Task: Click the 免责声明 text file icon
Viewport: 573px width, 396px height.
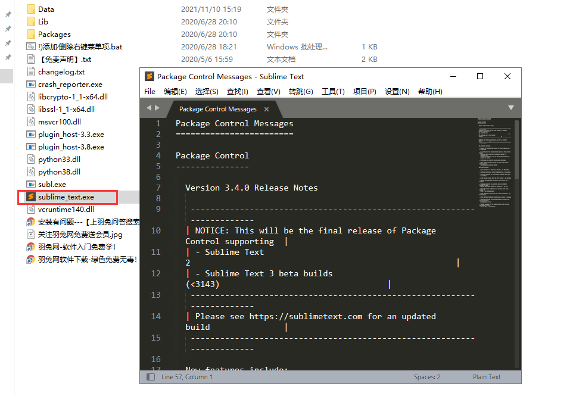Action: pos(31,59)
